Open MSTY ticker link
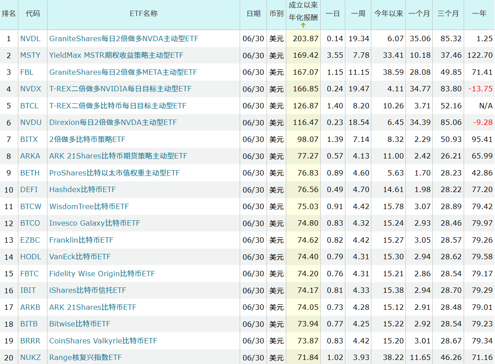 [x=30, y=55]
